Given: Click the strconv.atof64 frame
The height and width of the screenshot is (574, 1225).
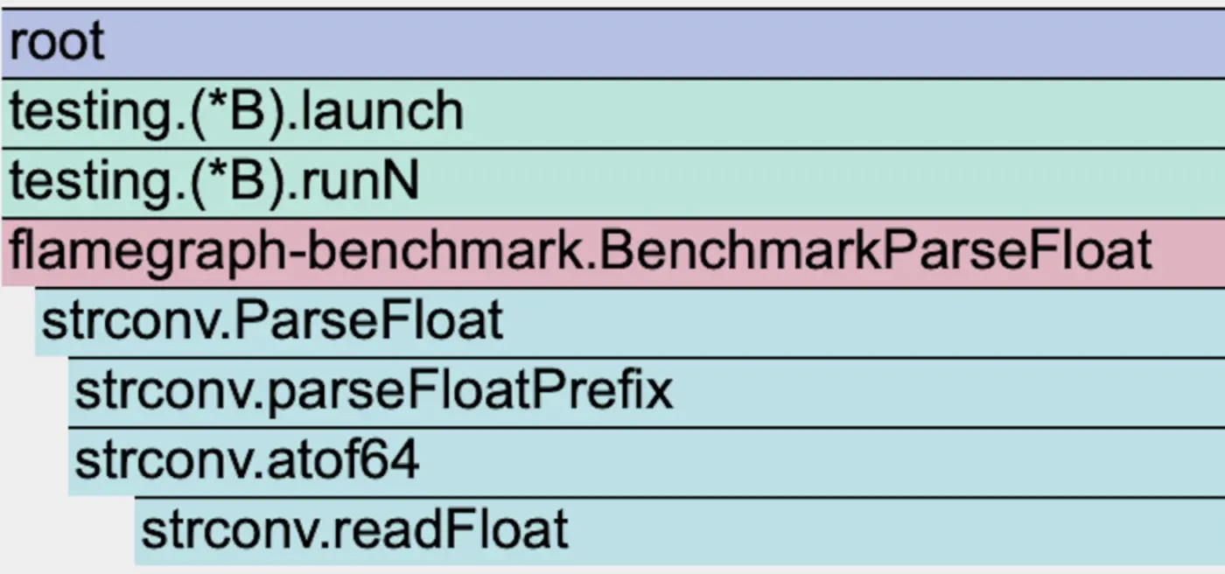Looking at the screenshot, I should pyautogui.click(x=646, y=462).
